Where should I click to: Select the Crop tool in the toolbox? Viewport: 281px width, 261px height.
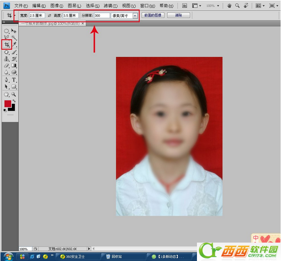pos(7,44)
